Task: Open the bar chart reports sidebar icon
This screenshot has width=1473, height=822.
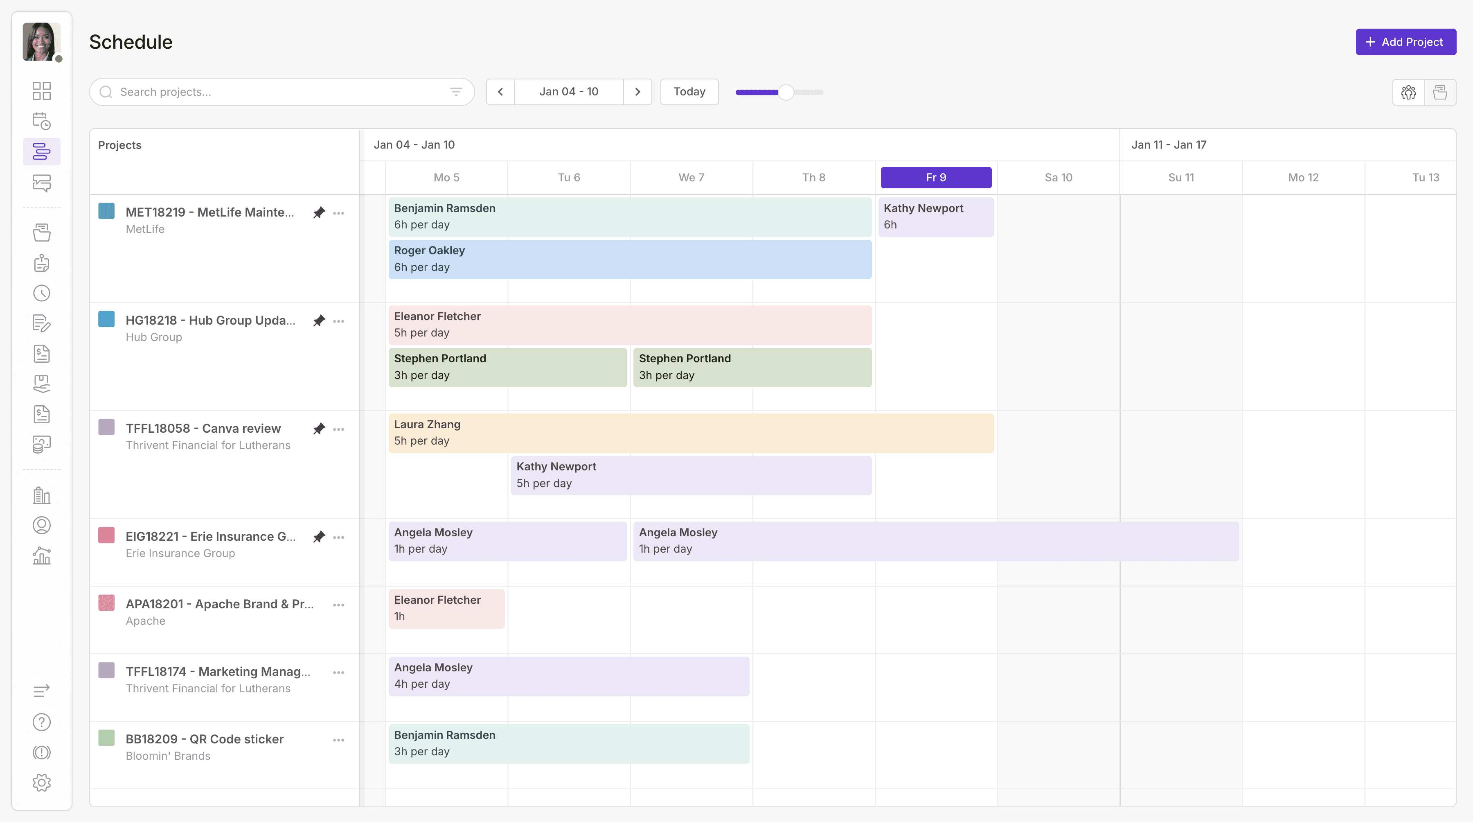Action: pyautogui.click(x=41, y=556)
